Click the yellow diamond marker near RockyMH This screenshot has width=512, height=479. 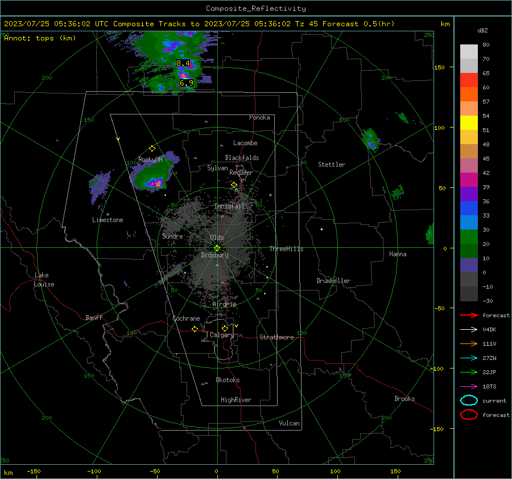pos(152,149)
